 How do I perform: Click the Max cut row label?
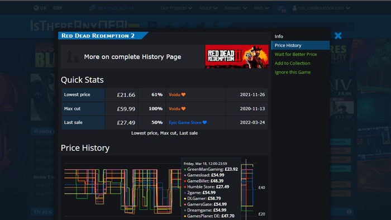83,109
